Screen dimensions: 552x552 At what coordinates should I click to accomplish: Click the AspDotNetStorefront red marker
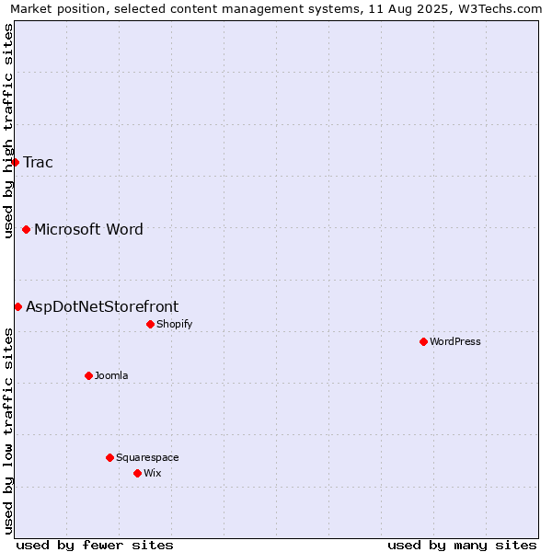coord(18,307)
